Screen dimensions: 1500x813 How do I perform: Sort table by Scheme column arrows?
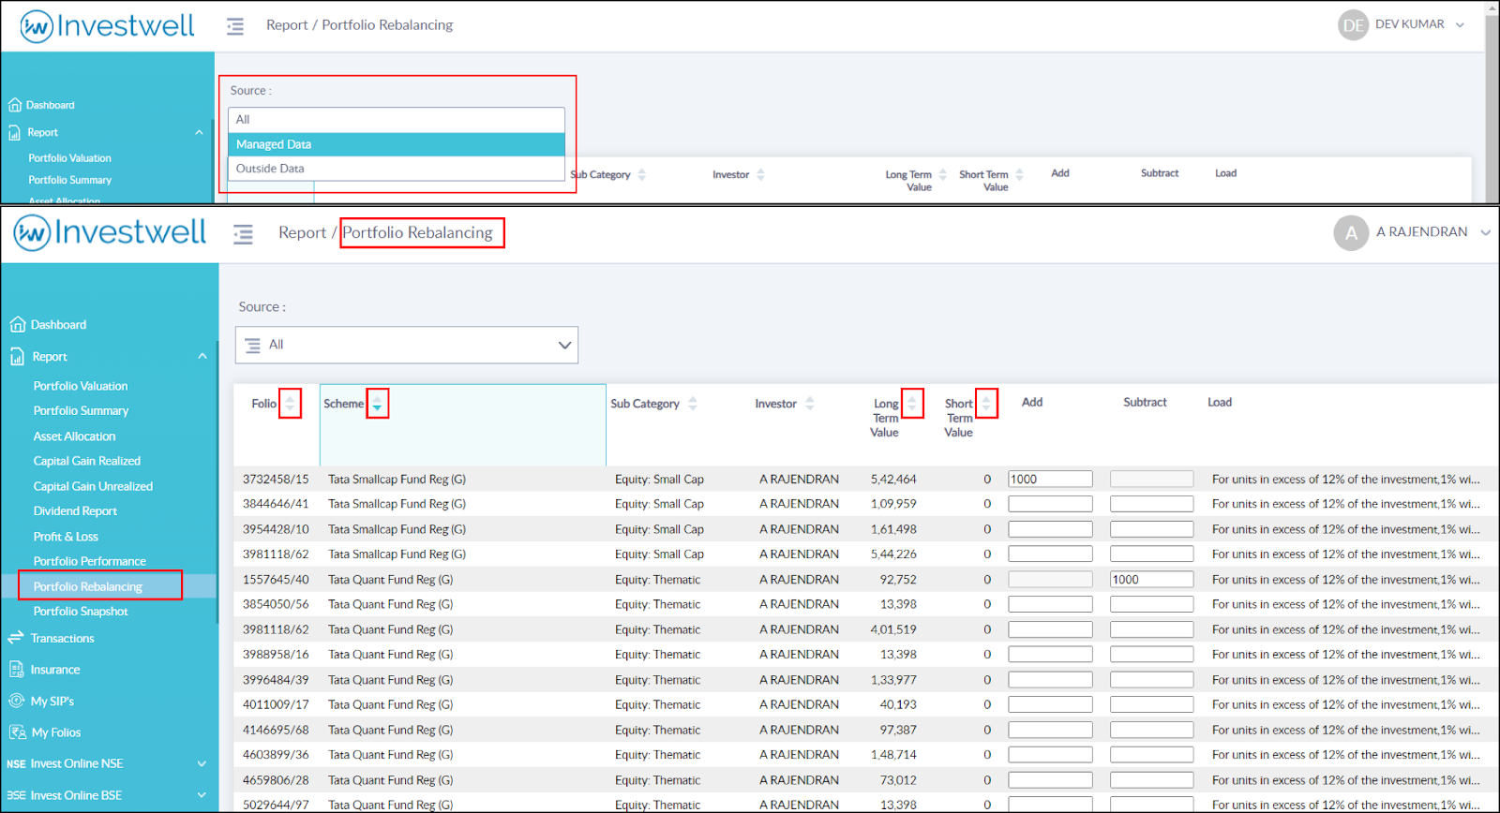point(377,404)
